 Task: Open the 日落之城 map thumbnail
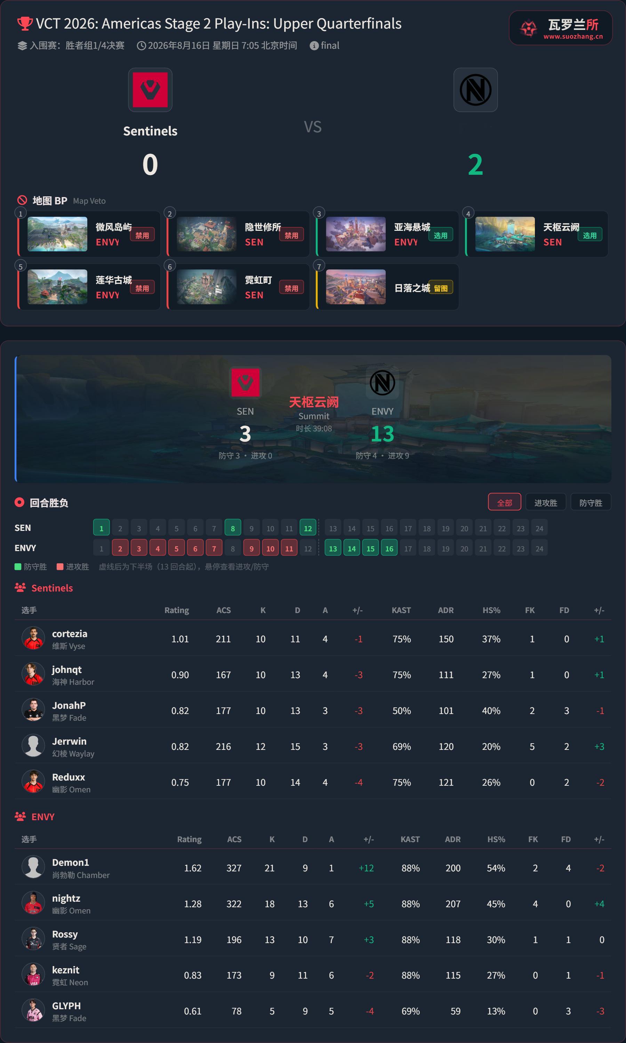click(356, 287)
